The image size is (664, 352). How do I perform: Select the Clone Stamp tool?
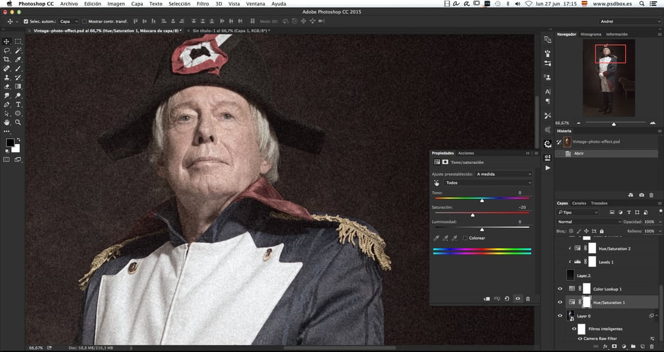(7, 77)
